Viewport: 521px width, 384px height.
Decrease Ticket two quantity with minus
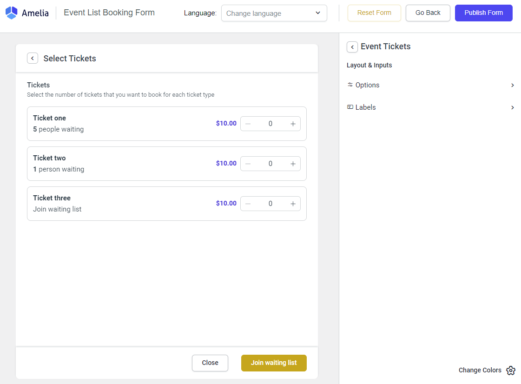(x=248, y=164)
